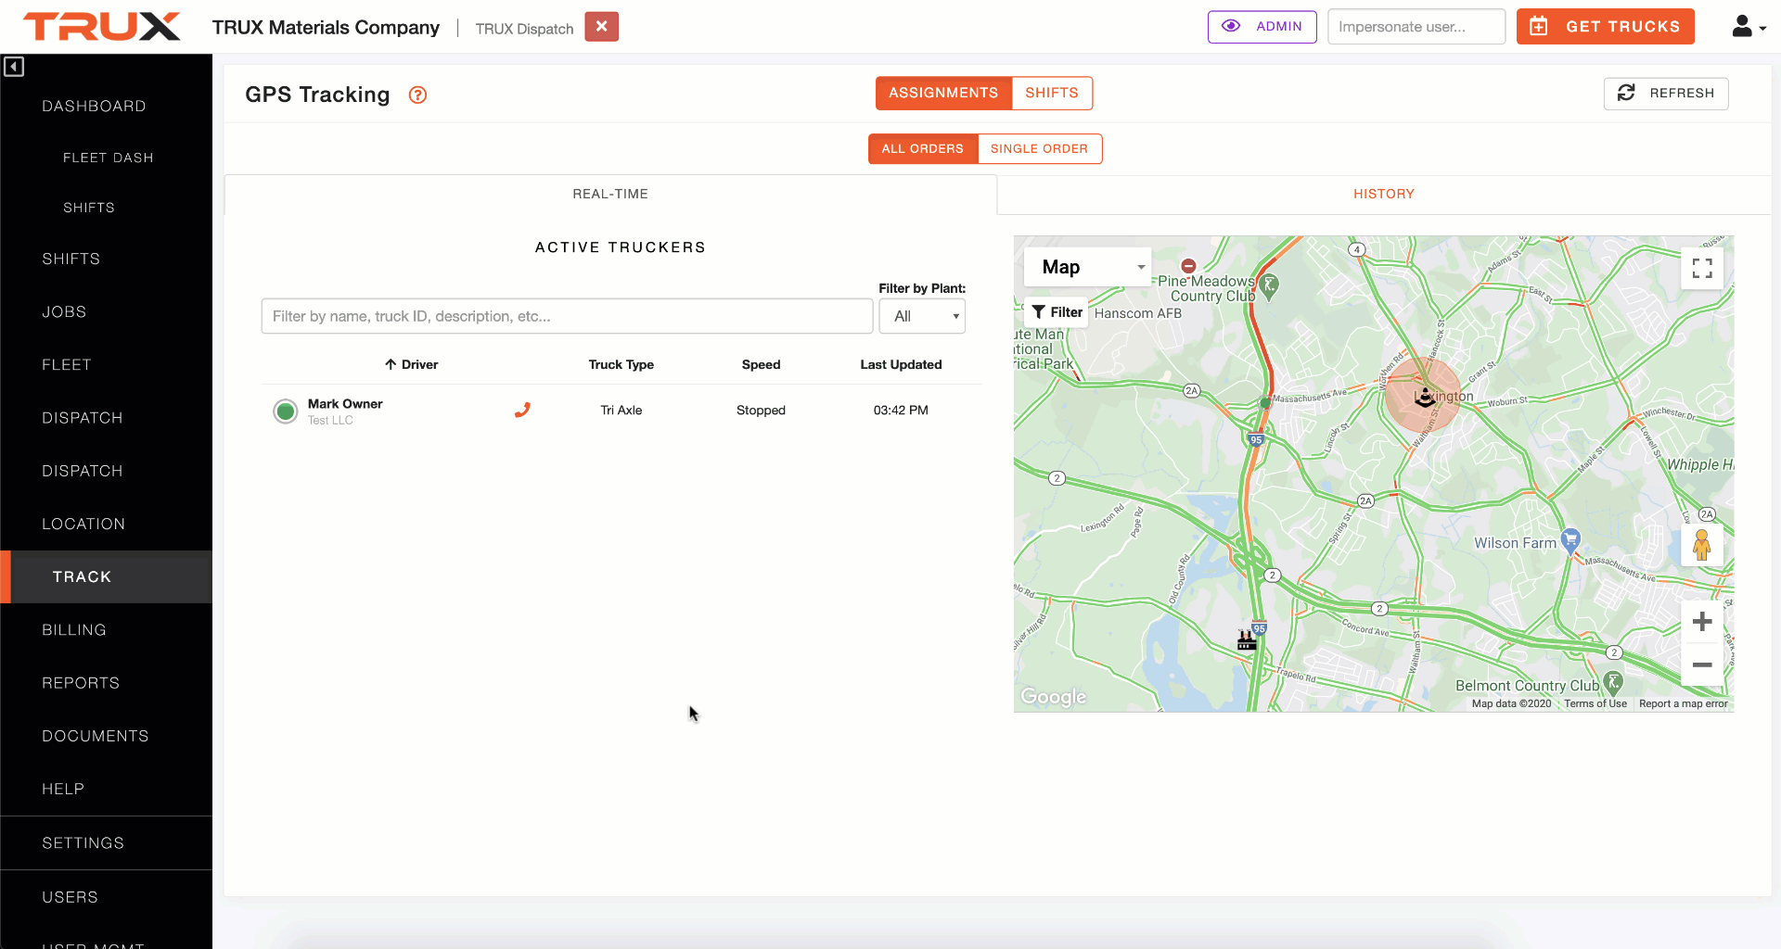Click the Pine Meadows Country Club marker
1781x949 pixels.
tap(1270, 285)
